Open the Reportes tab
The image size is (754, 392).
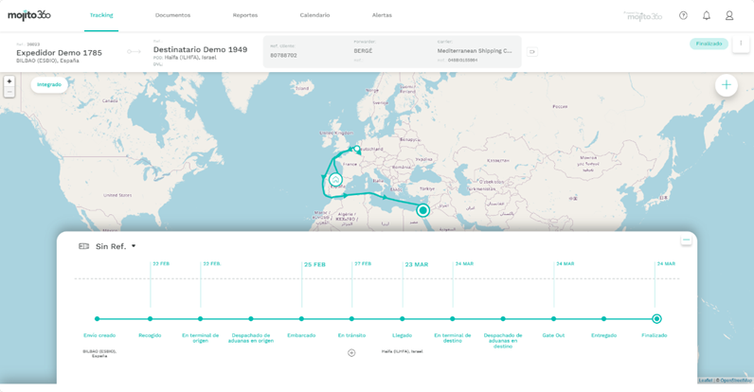pos(244,15)
